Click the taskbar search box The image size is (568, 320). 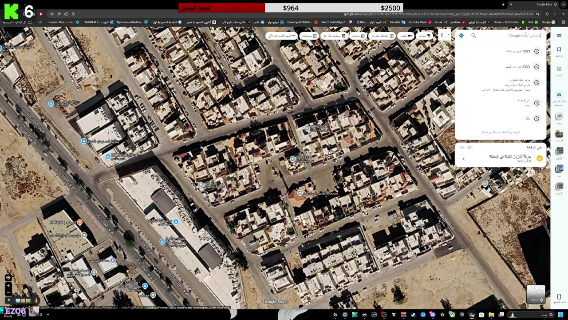[x=531, y=315]
